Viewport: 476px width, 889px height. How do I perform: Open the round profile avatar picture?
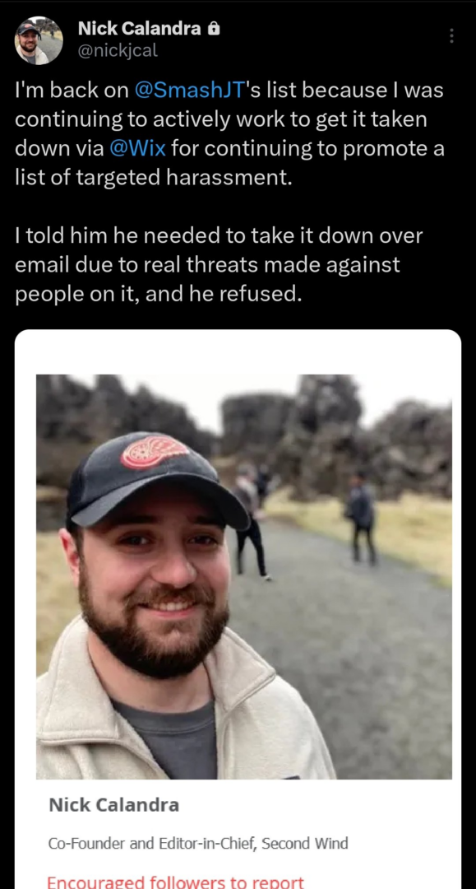(39, 40)
